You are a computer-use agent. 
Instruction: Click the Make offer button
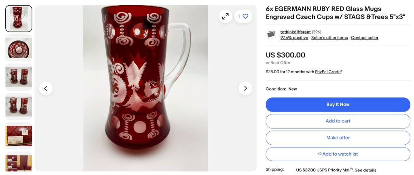[338, 138]
